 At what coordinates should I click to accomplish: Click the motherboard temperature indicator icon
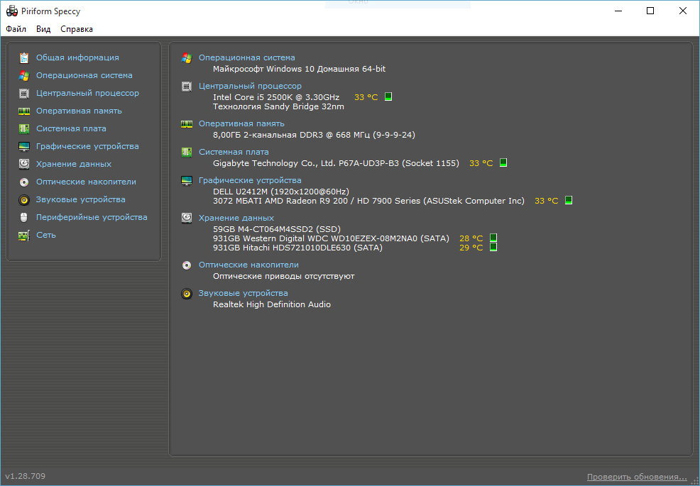(x=503, y=162)
